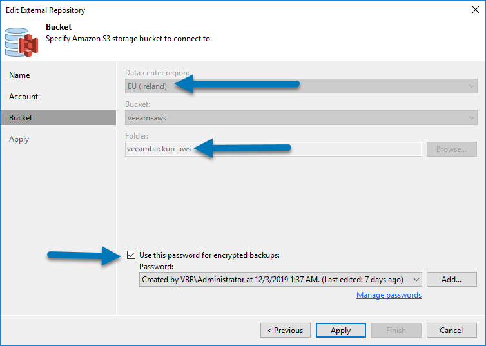
Task: Click the Browse... folder button
Action: tap(452, 149)
